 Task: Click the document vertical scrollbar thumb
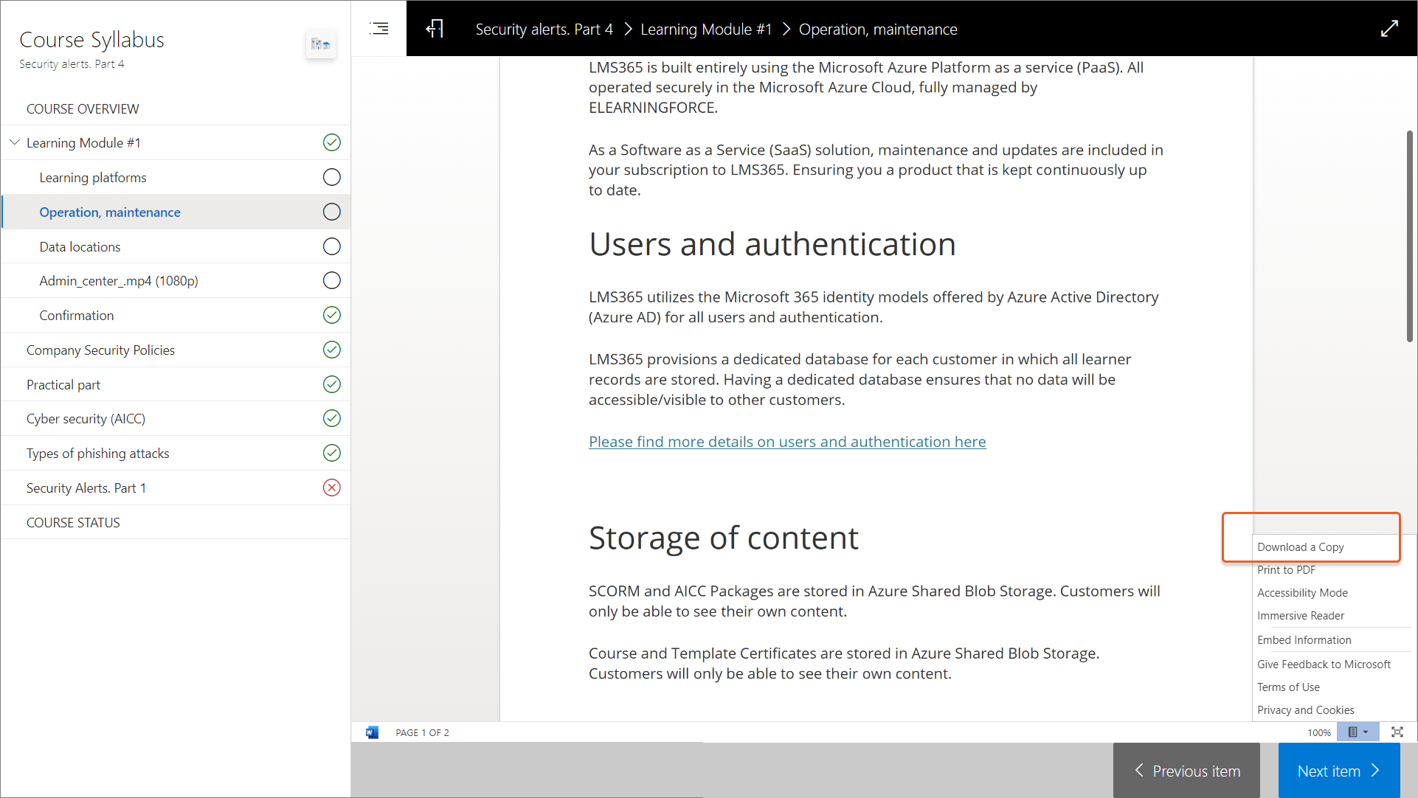coord(1409,236)
